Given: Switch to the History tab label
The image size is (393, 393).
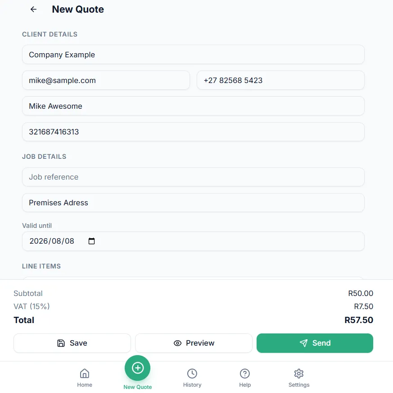Looking at the screenshot, I should [x=192, y=385].
